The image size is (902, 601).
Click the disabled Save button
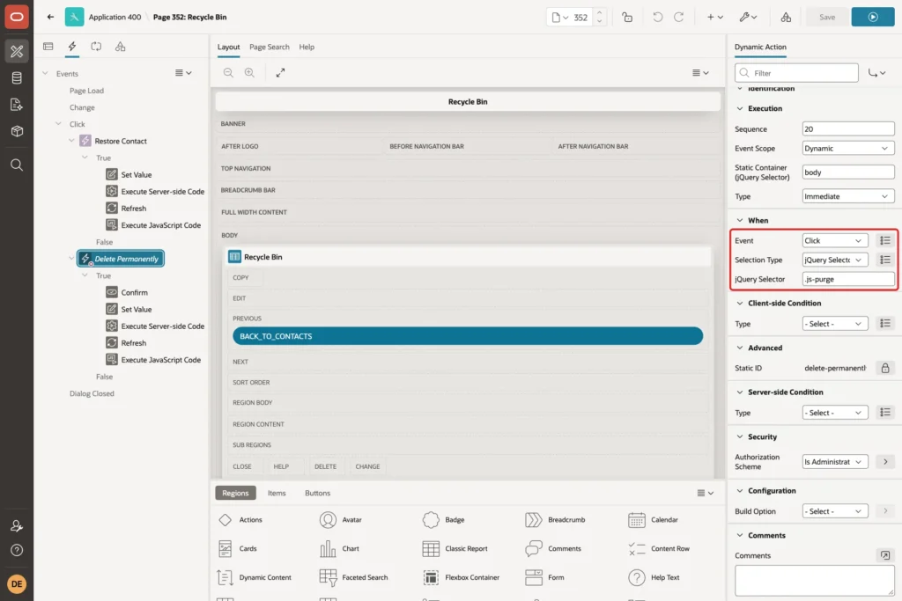(826, 18)
